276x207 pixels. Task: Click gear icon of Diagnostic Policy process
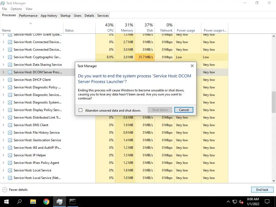pyautogui.click(x=10, y=87)
